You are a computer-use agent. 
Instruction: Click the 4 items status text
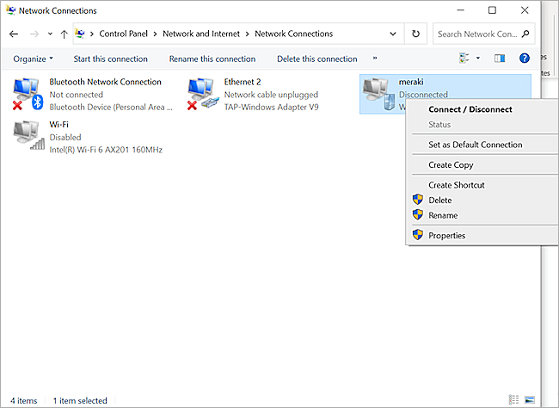[x=24, y=400]
